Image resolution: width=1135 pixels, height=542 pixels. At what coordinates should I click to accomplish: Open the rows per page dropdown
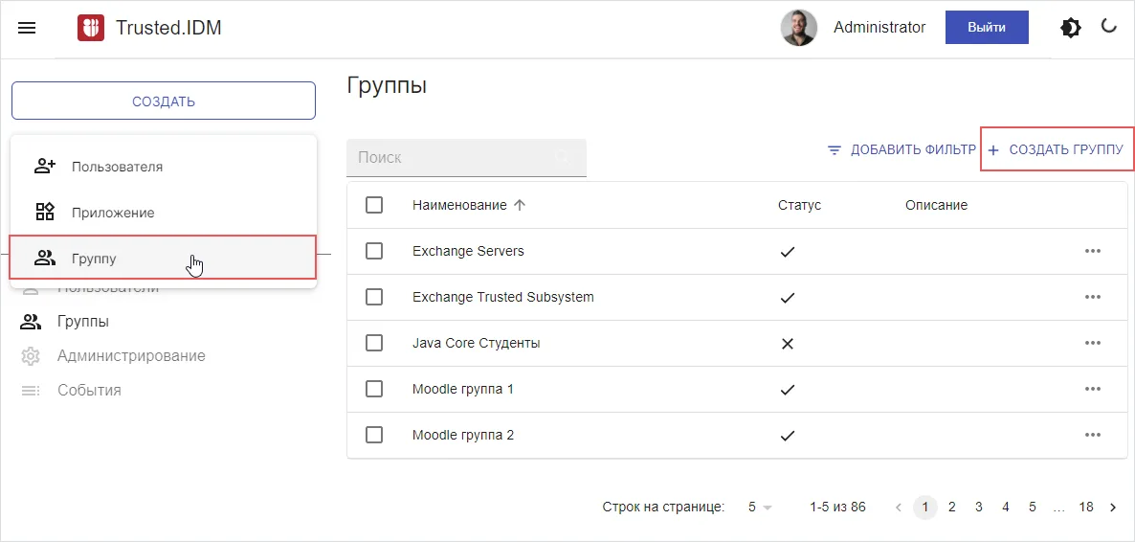(x=760, y=508)
